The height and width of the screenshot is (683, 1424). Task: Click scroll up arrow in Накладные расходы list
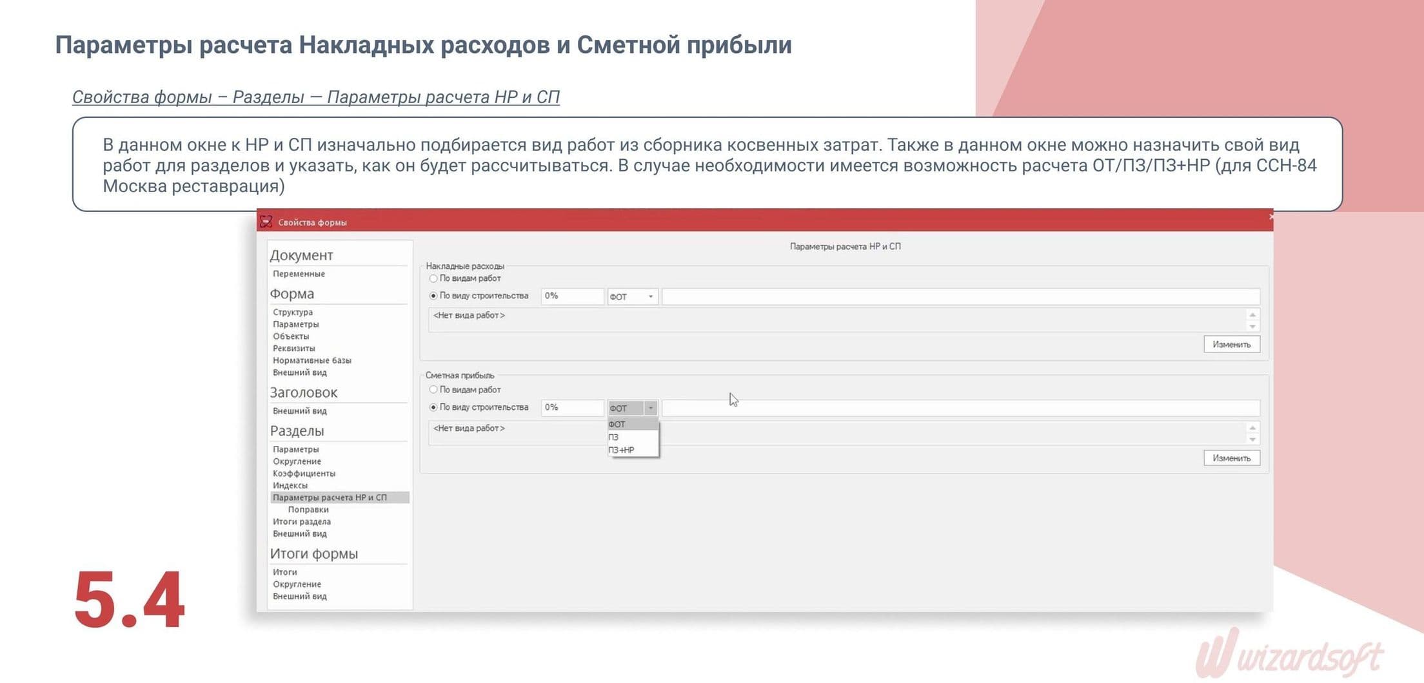click(x=1252, y=315)
